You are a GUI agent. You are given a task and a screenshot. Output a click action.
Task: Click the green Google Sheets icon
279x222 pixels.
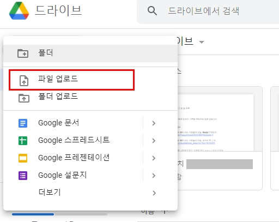[x=23, y=141]
